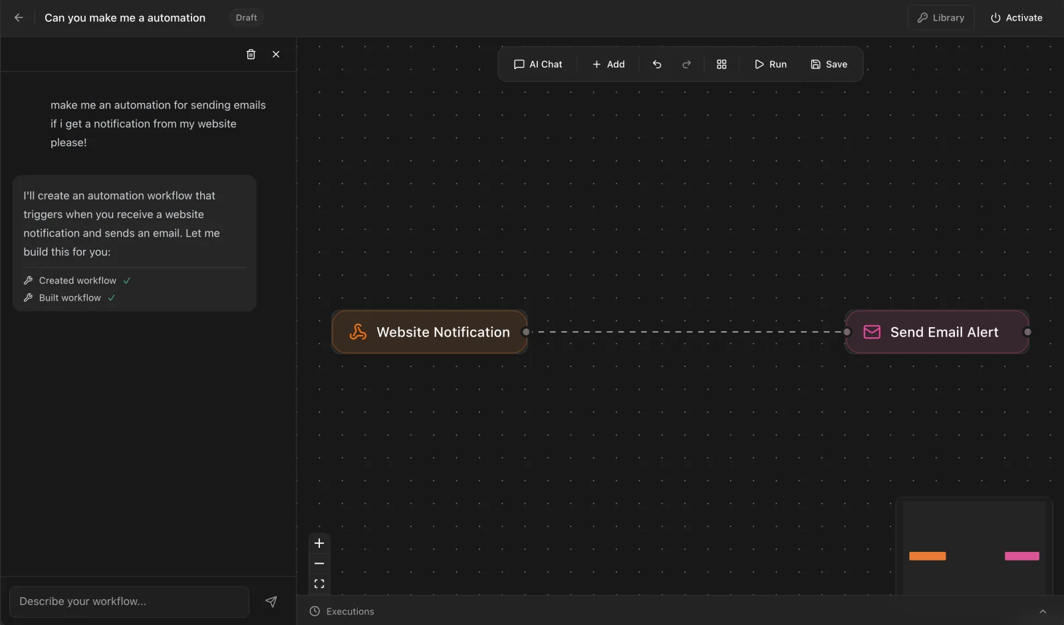This screenshot has height=625, width=1064.
Task: Save the workflow
Action: tap(829, 64)
